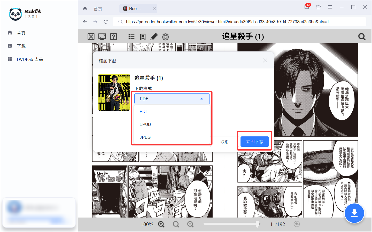Click the viewer close (X box) icon
The width and height of the screenshot is (372, 232).
tap(91, 37)
